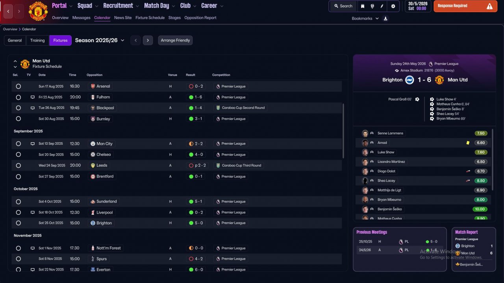The image size is (504, 283).
Task: Open the Opposition Report tab
Action: (x=200, y=18)
